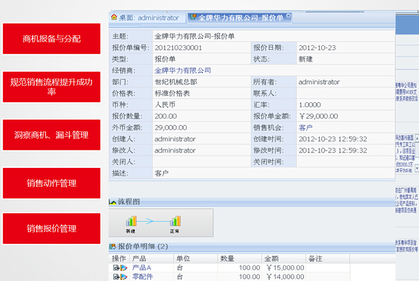This screenshot has height=287, width=419.
Task: Click the red 规范销售流程提升成功率 button
Action: [51, 87]
